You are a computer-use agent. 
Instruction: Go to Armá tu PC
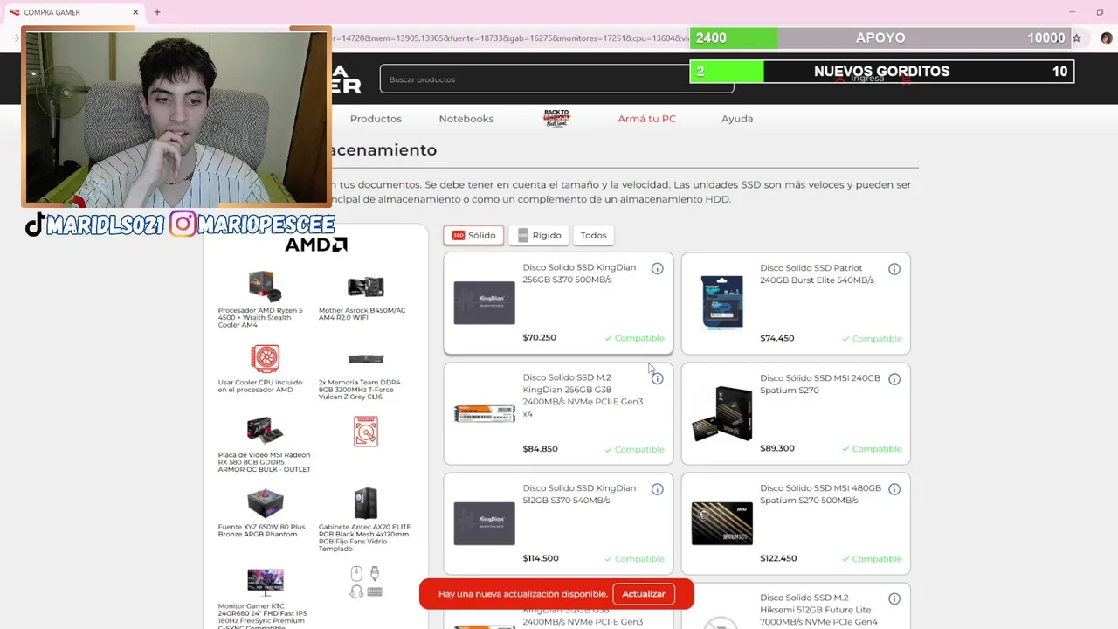(646, 119)
